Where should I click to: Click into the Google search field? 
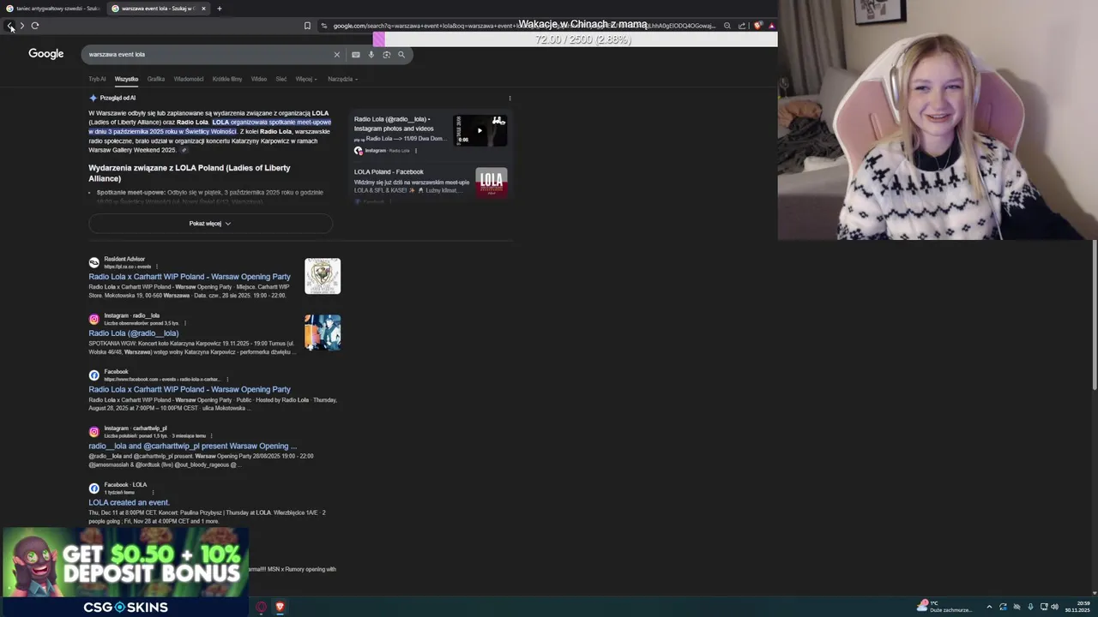(x=206, y=54)
